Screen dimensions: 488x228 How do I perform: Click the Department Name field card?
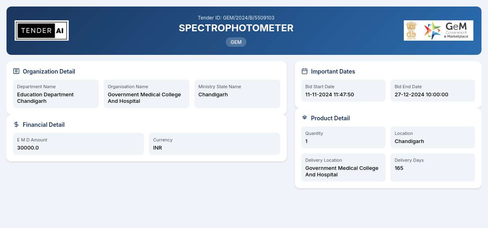point(56,94)
